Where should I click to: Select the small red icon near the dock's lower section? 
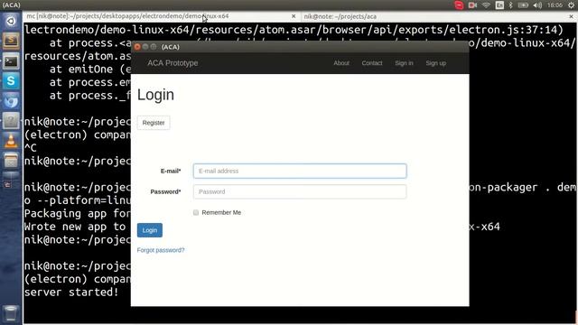(7, 185)
